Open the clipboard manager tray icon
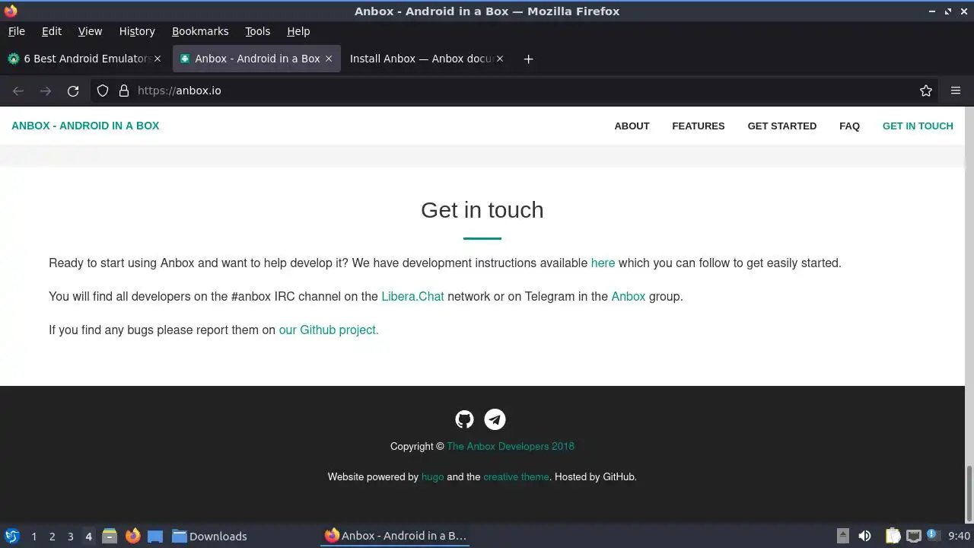Viewport: 974px width, 548px height. click(x=893, y=536)
